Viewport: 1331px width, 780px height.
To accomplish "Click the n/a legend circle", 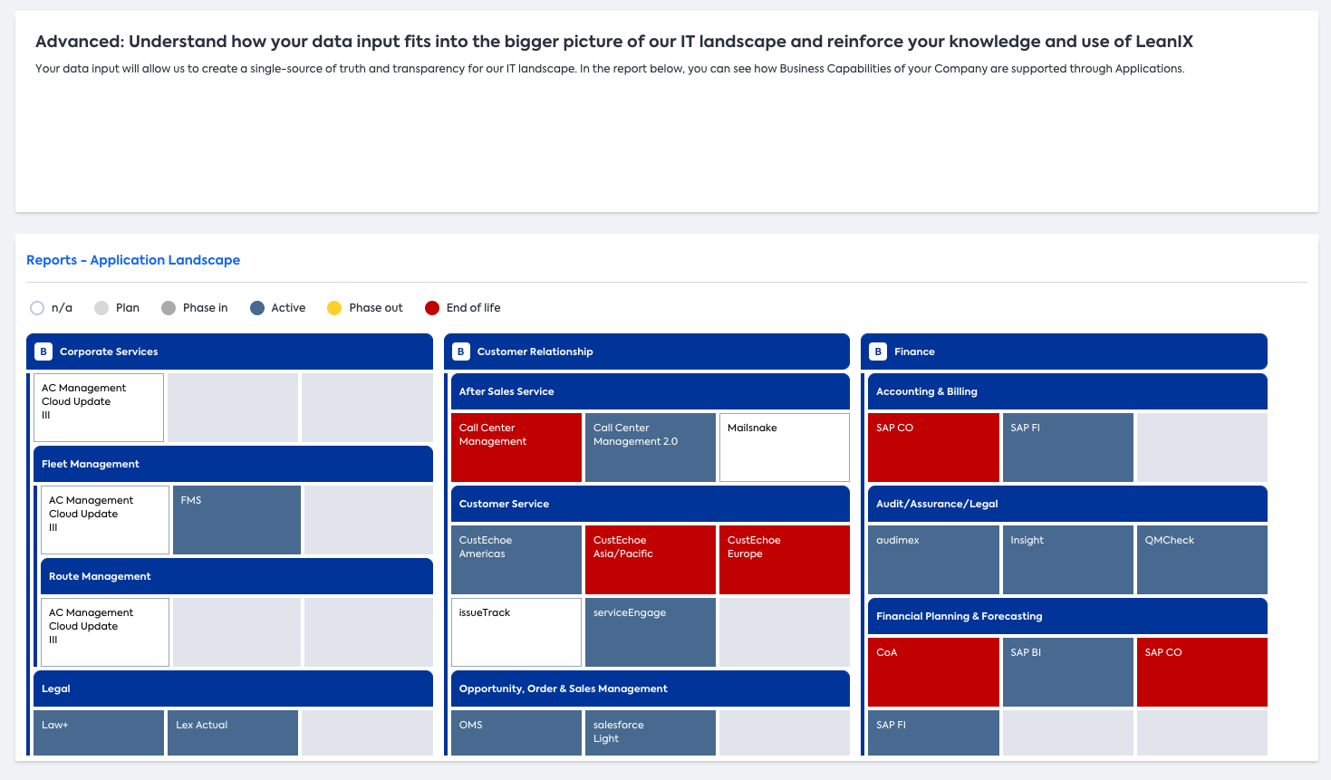I will click(37, 308).
